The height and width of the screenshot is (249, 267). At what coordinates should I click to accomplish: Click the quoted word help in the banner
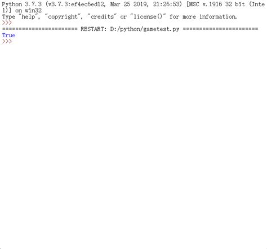(x=28, y=17)
